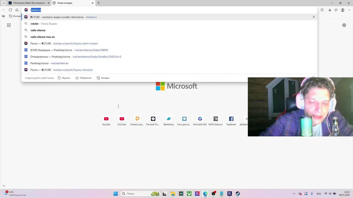The image size is (353, 198).
Task: Switch the ENG input language
Action: coord(319,194)
